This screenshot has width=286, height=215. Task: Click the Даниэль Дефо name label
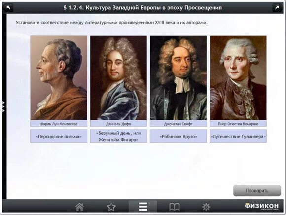tap(118, 124)
